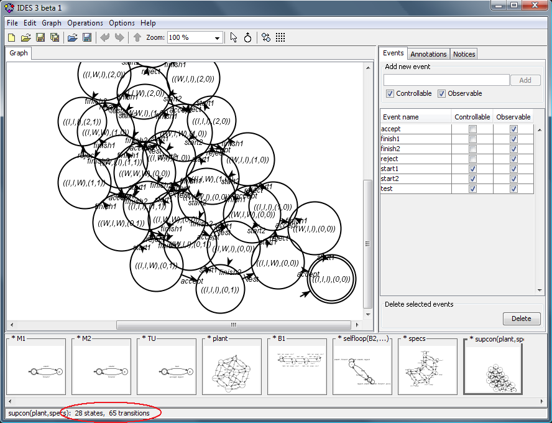Image resolution: width=552 pixels, height=423 pixels.
Task: Select the finish1 event name row
Action: point(415,139)
